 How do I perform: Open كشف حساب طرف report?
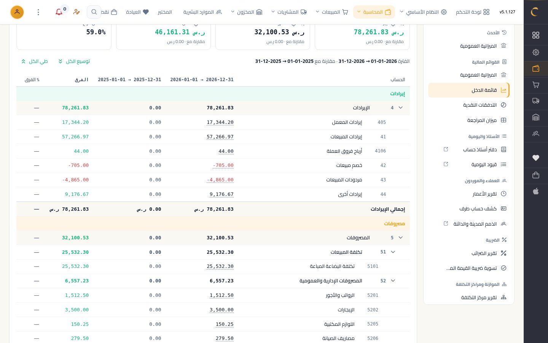[469, 209]
